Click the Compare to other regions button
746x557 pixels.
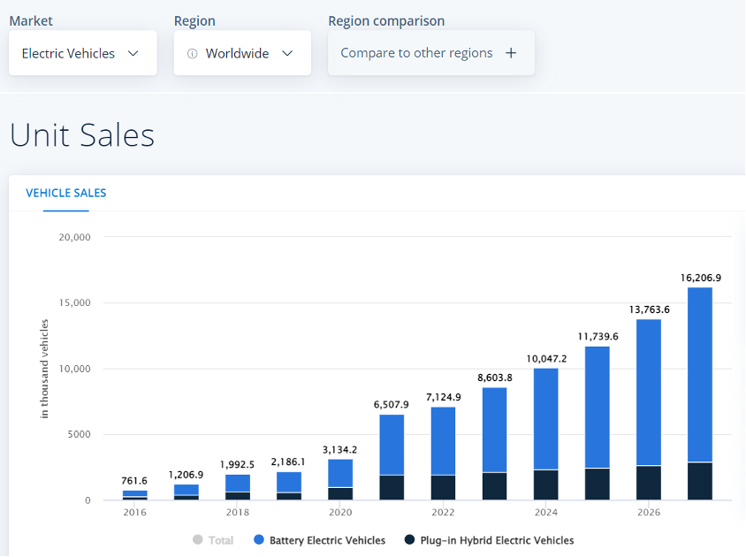coord(430,53)
